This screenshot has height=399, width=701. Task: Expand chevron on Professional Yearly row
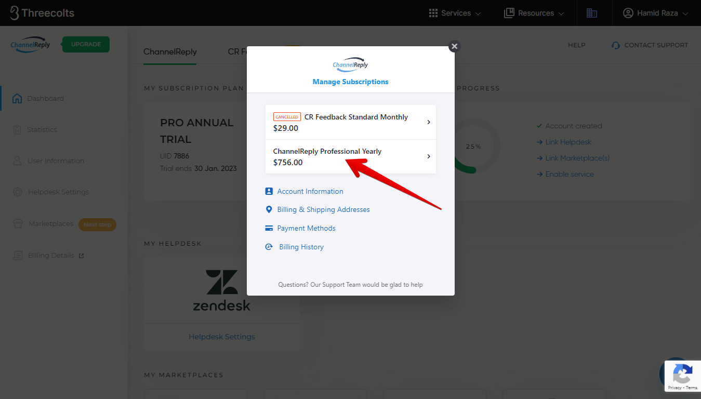coord(429,156)
